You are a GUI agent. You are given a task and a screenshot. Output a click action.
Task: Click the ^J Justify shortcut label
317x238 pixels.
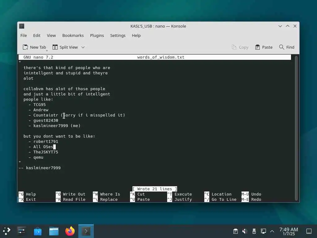(x=180, y=199)
